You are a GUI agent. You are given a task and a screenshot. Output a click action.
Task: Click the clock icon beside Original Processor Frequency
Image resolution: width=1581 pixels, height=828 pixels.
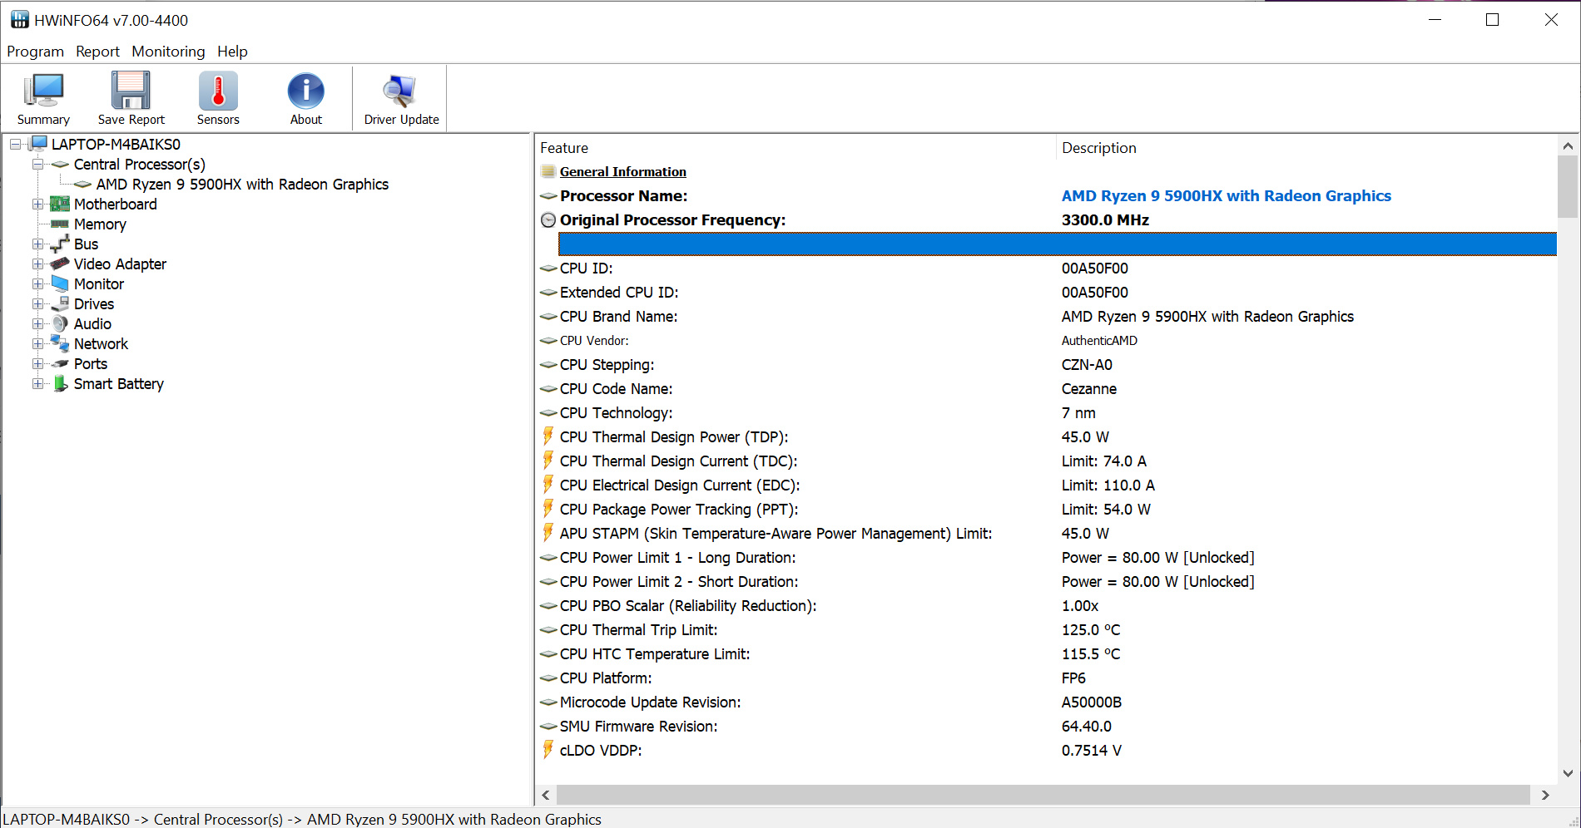click(548, 219)
